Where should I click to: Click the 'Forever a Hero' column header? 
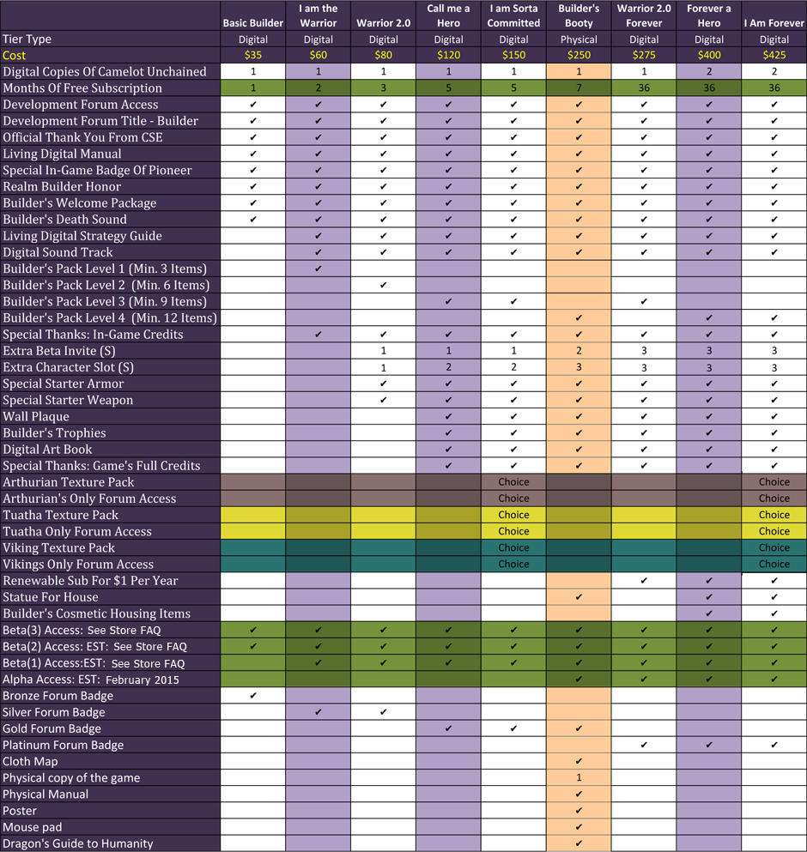point(708,15)
